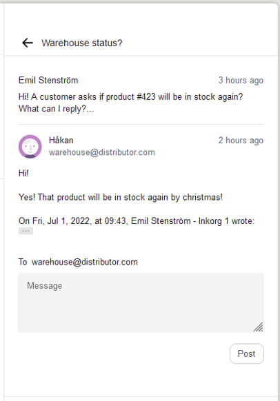This screenshot has width=280, height=401.
Task: Click the 'Yes! That product will be in stock' reply text
Action: (121, 197)
